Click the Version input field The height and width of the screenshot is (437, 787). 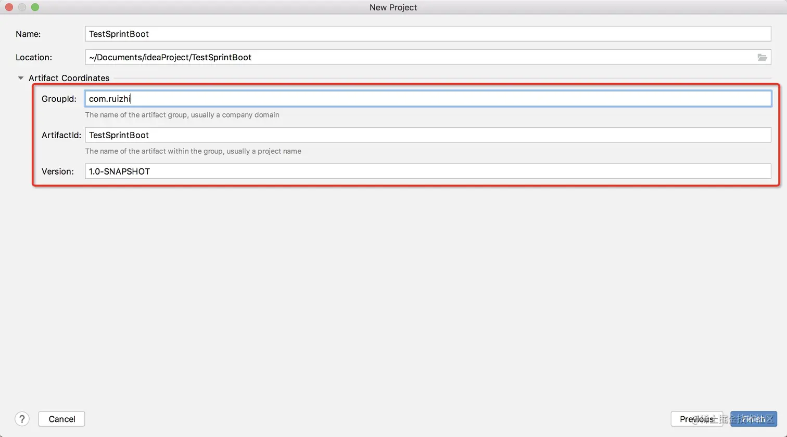428,171
